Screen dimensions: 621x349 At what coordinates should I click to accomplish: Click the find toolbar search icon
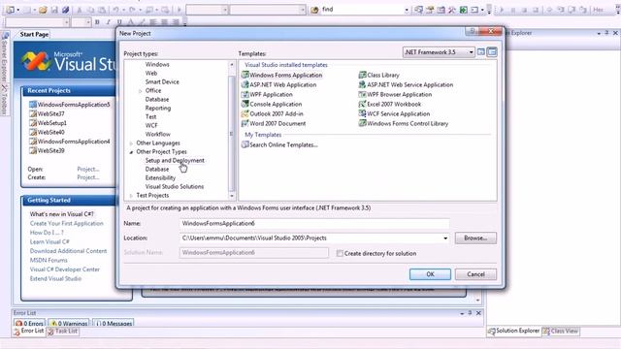pos(314,10)
